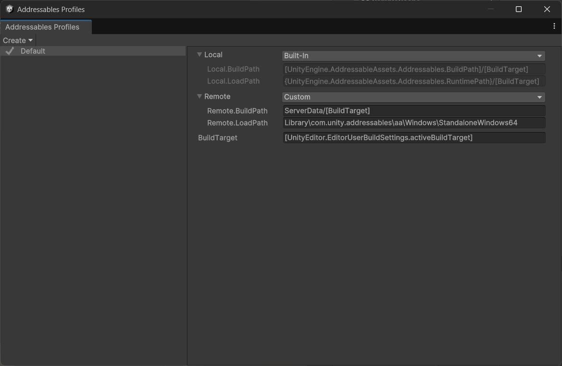Open the Local Built-In dropdown
The width and height of the screenshot is (562, 366).
[413, 56]
